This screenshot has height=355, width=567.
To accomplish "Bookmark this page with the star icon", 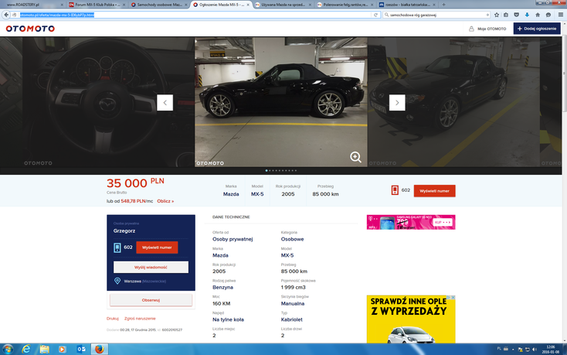I will click(497, 15).
